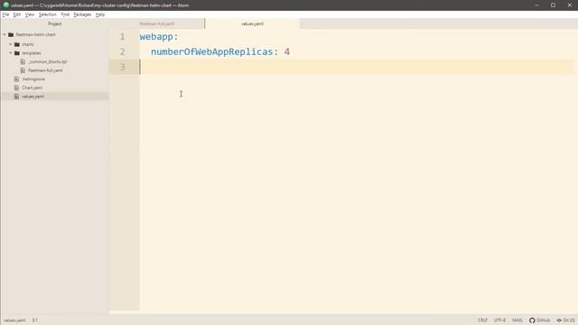Click the Atom app icon in title bar

point(6,5)
